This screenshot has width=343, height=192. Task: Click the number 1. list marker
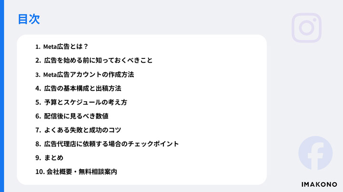(38, 47)
